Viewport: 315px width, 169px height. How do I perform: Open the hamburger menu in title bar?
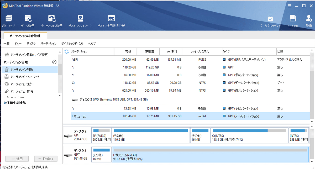289,6
